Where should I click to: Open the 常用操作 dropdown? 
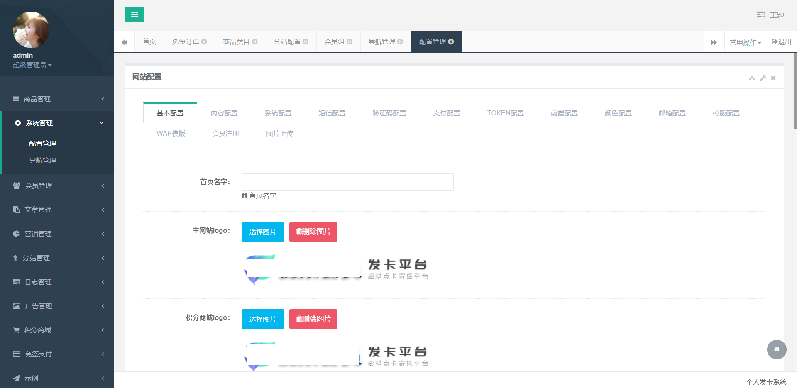(x=745, y=42)
